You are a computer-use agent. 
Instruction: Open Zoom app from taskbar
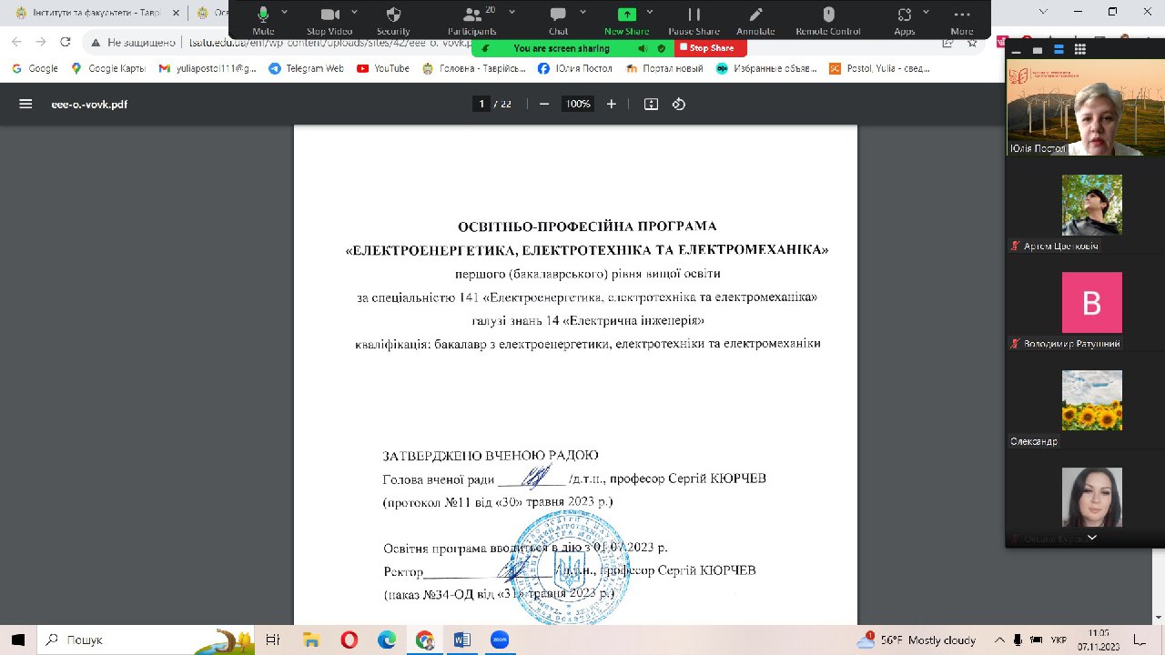[x=500, y=640]
